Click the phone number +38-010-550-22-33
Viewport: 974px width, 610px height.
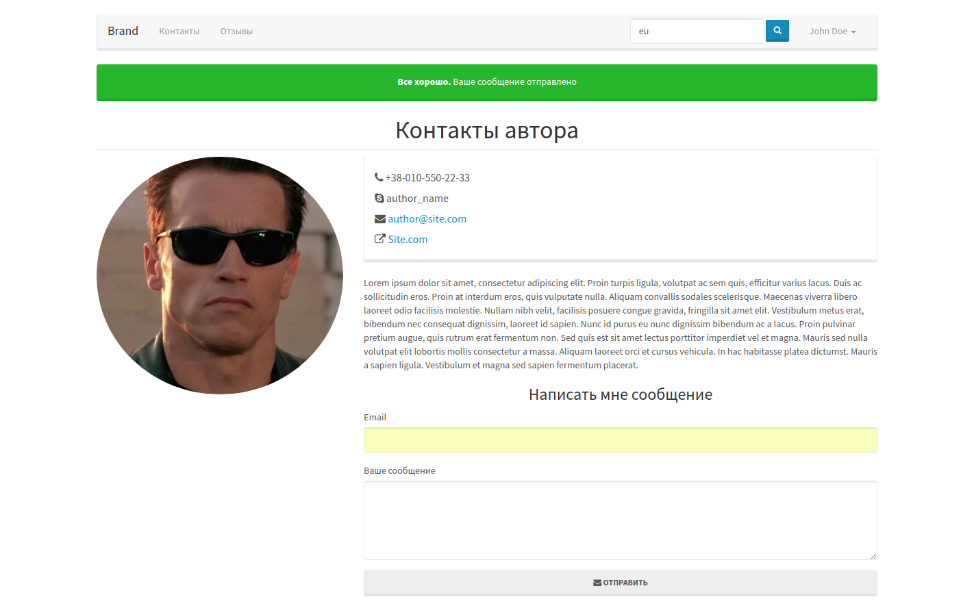tap(427, 178)
